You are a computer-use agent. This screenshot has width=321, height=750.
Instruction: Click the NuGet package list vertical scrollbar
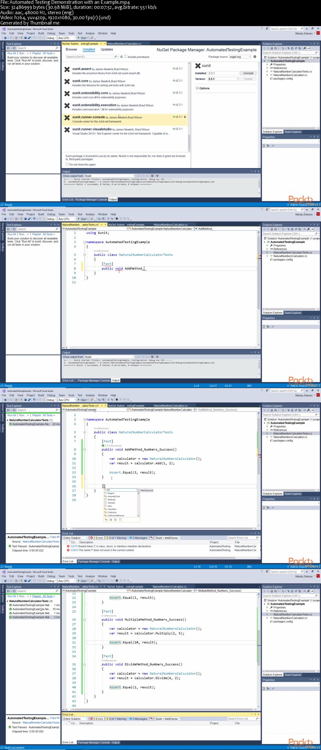click(189, 107)
